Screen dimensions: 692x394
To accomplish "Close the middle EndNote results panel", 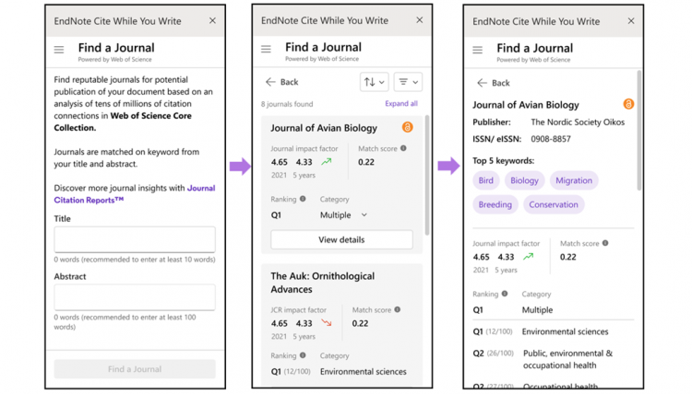I will [420, 20].
